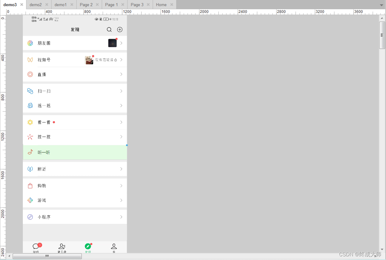The width and height of the screenshot is (386, 260).
Task: Click the 视频号 butterfly icon
Action: [x=30, y=60]
